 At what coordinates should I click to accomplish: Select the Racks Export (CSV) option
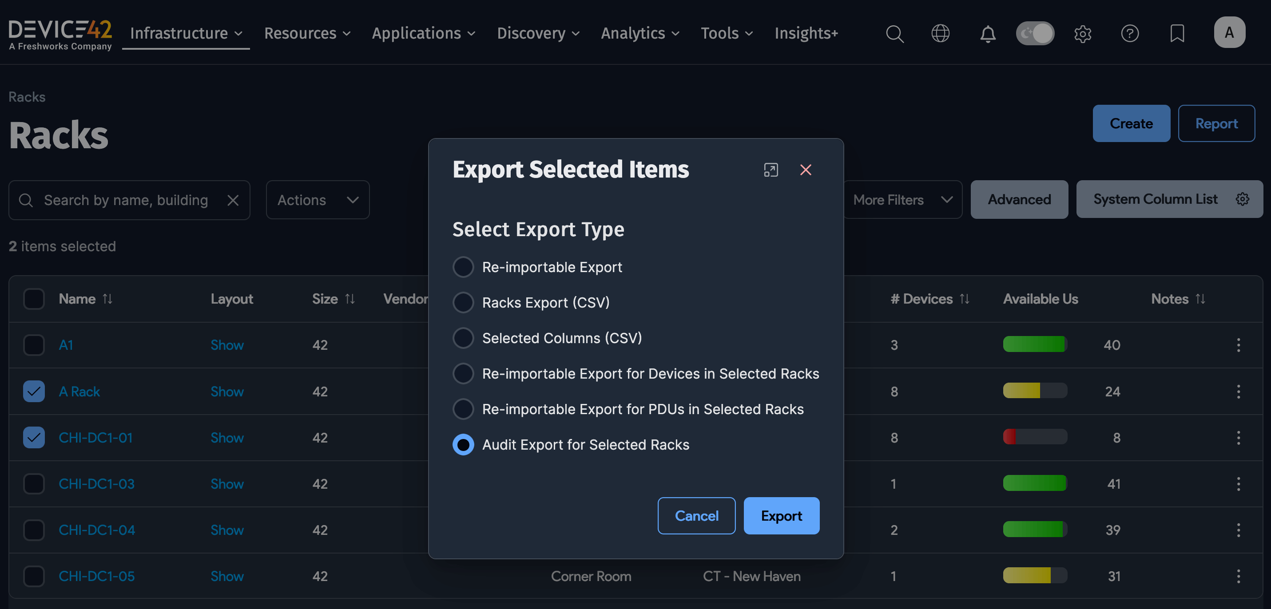(x=463, y=302)
